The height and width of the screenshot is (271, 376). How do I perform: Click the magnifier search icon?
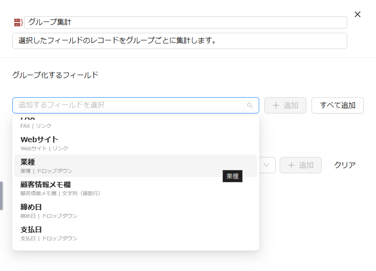250,105
